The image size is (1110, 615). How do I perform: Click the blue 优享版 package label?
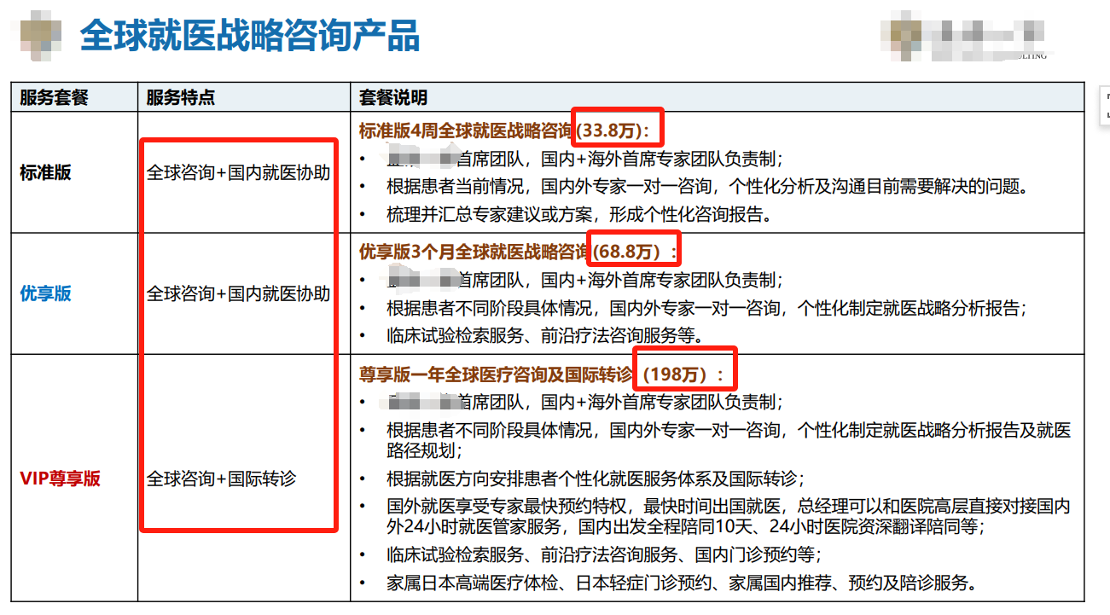46,293
